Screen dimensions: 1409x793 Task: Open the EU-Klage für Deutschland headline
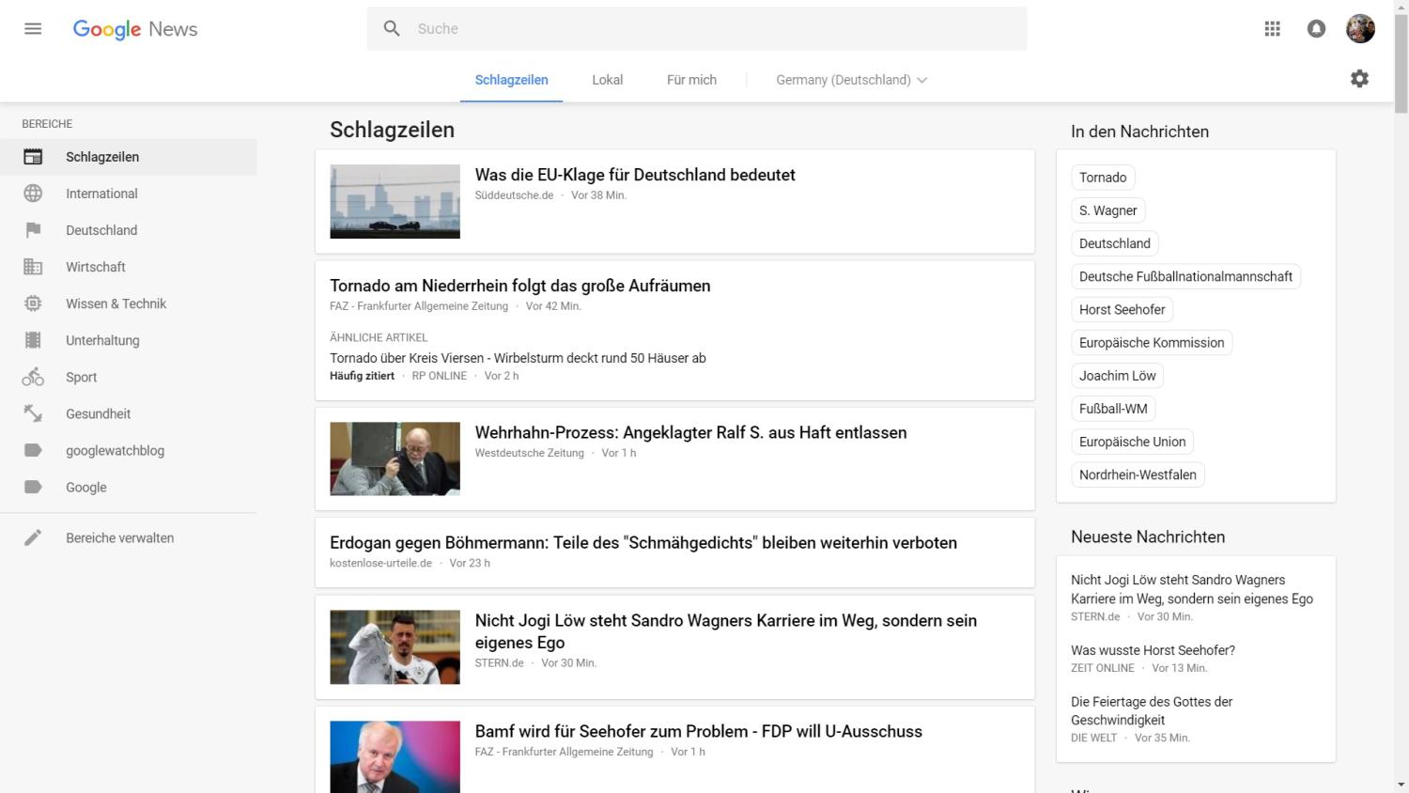point(635,175)
